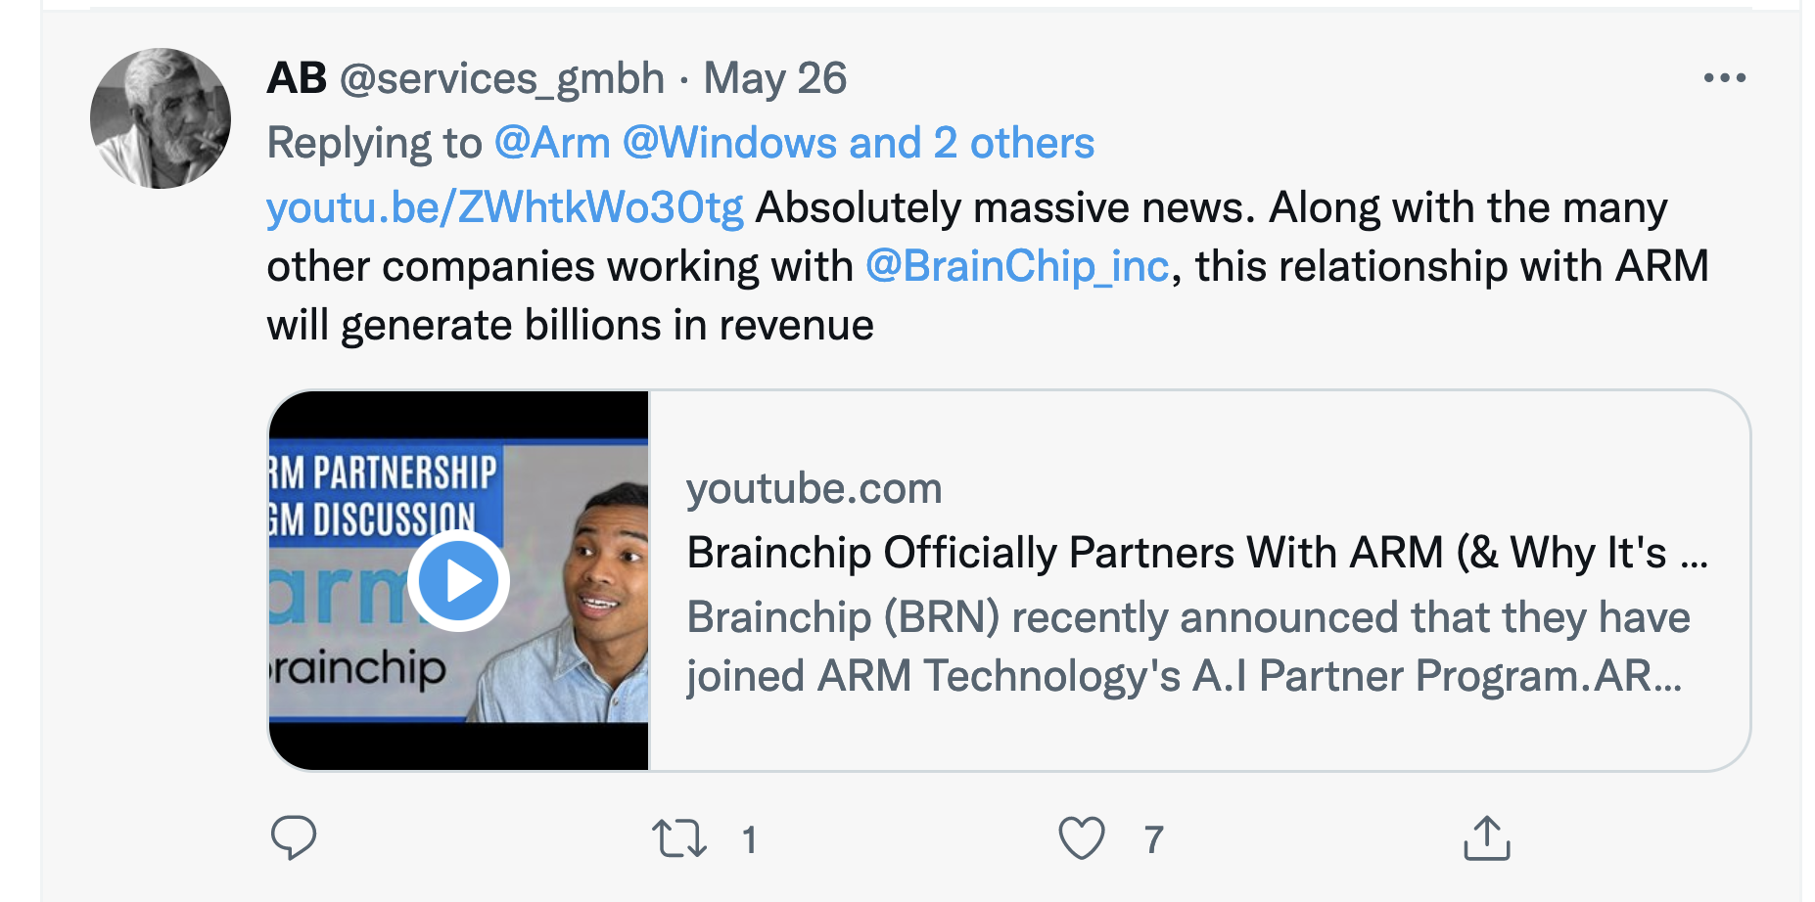The image size is (1815, 902).
Task: Click the @services_gmbh username handle
Action: click(x=501, y=78)
